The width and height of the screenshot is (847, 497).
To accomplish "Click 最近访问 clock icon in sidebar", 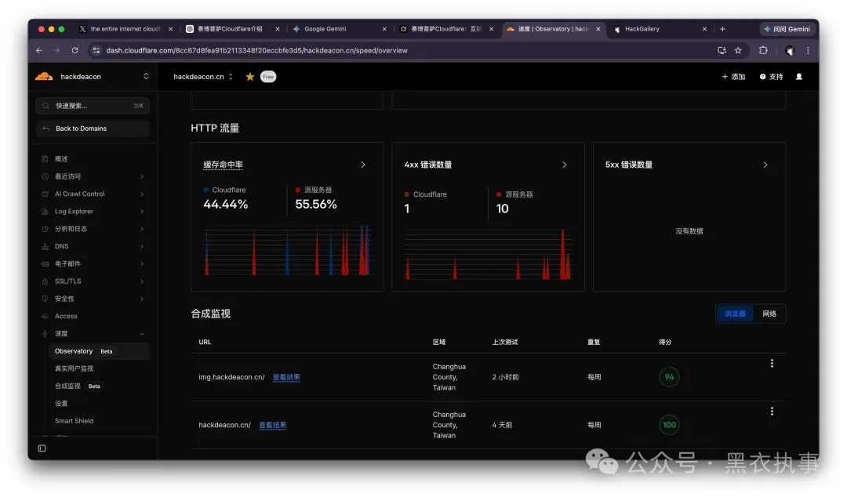I will click(45, 176).
